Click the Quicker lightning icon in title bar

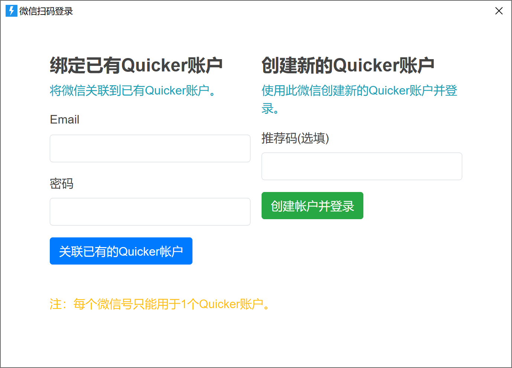11,11
